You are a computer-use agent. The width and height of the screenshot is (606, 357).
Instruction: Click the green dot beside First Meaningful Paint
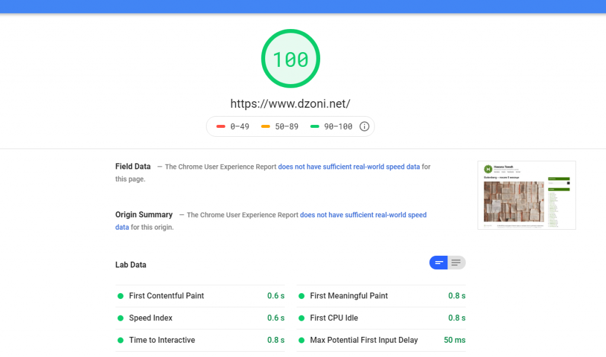pyautogui.click(x=301, y=296)
